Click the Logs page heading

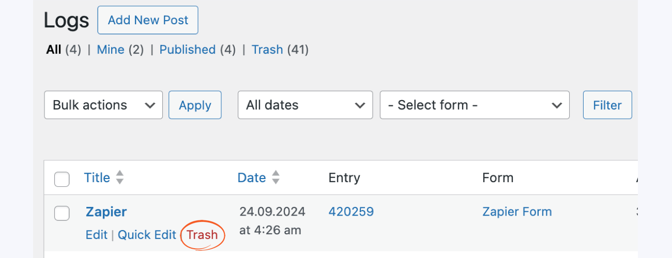coord(66,21)
